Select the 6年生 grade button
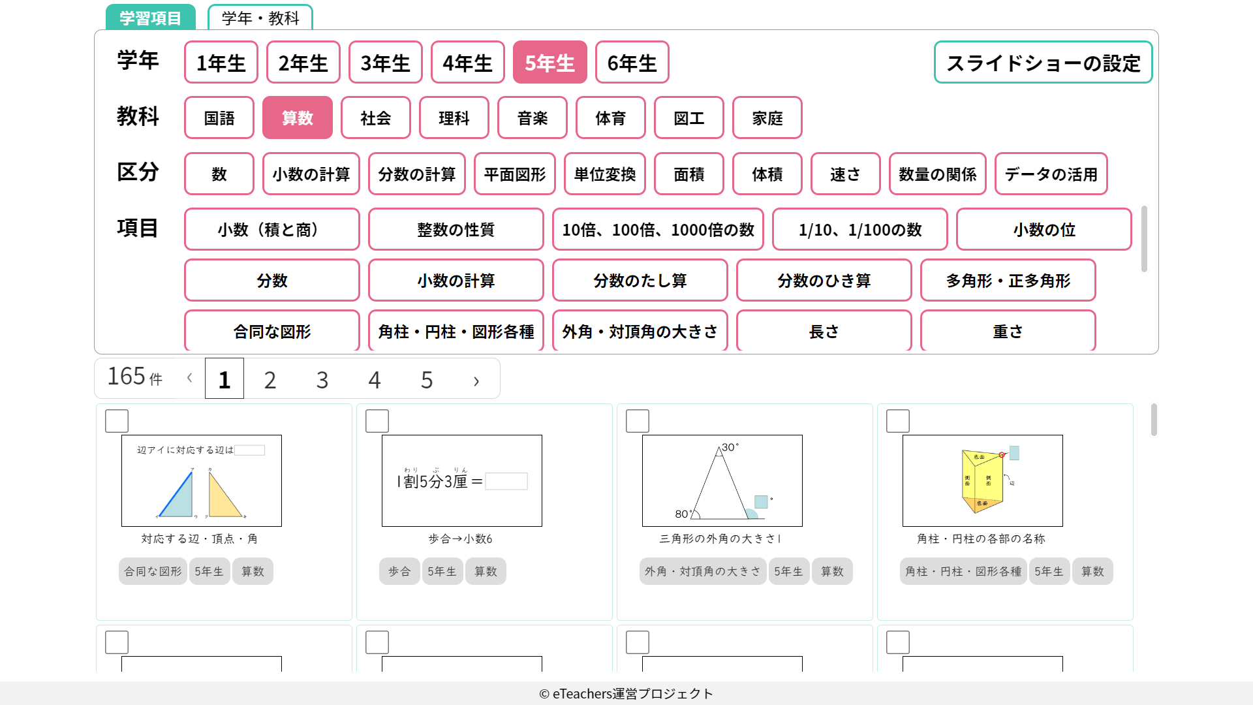The image size is (1253, 705). [x=631, y=63]
